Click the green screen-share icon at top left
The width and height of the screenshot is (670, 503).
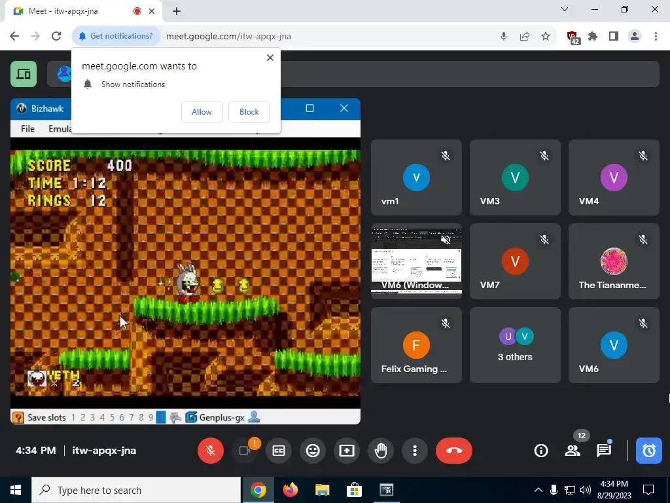point(24,74)
